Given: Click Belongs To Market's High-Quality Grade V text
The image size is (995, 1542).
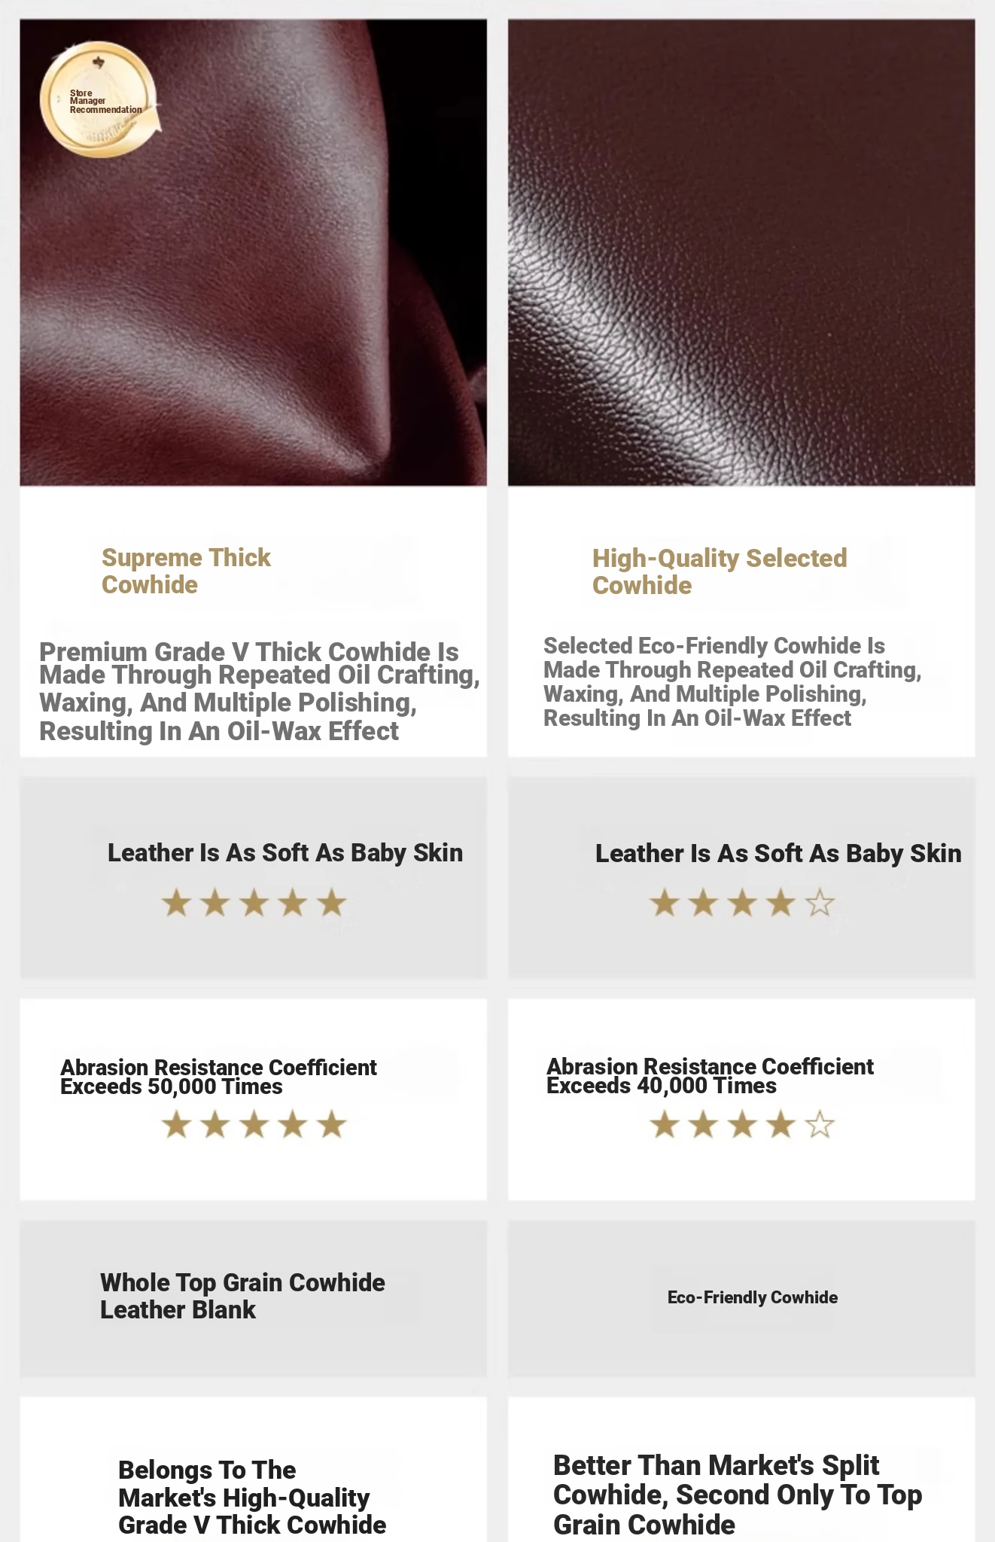Looking at the screenshot, I should [x=252, y=1497].
